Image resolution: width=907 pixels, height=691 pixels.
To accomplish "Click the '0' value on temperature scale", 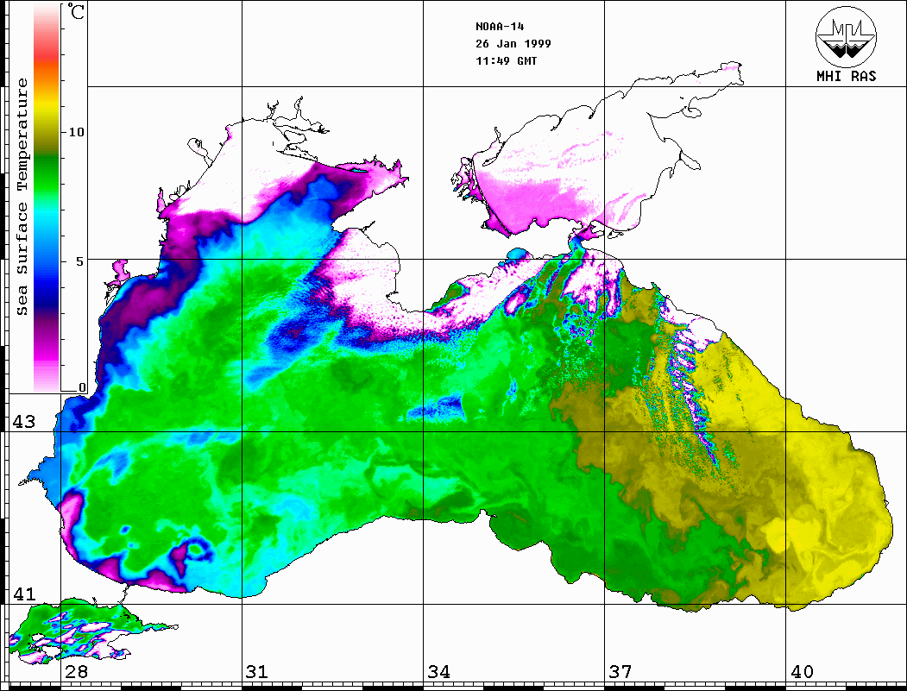I will 82,388.
